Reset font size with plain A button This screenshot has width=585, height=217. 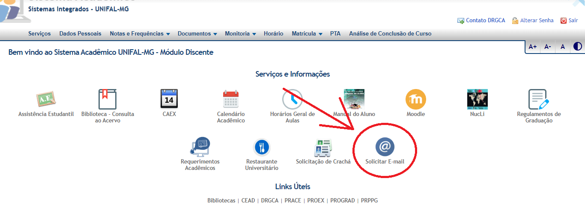point(563,47)
